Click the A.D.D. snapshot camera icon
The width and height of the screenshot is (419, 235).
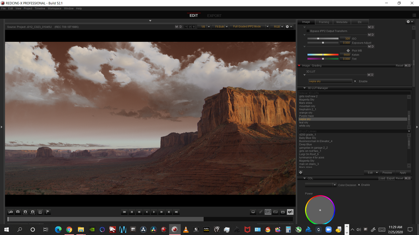click(x=26, y=212)
